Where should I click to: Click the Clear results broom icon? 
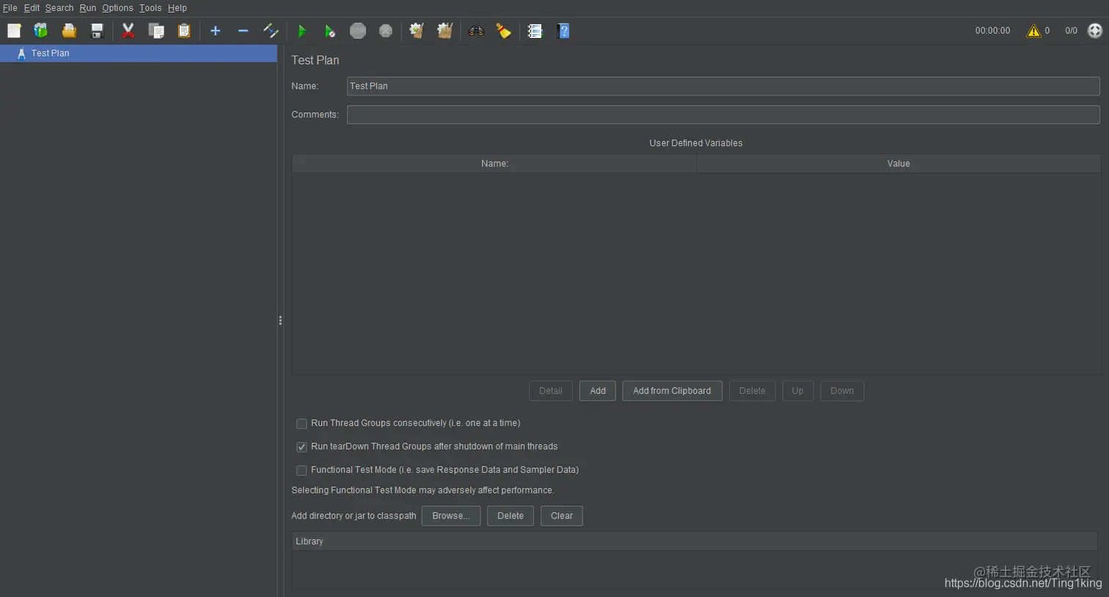(x=417, y=31)
